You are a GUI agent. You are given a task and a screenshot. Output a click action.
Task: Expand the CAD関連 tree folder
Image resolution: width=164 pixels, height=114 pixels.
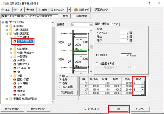pos(11,49)
